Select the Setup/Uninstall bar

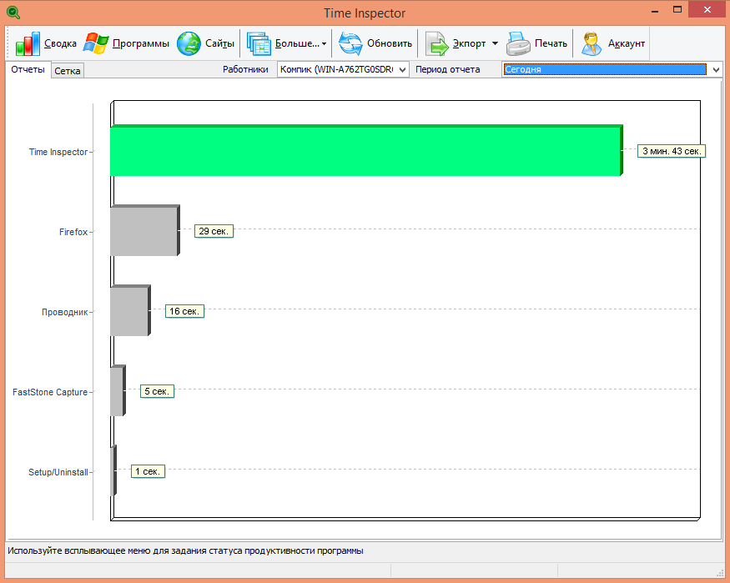pyautogui.click(x=113, y=470)
